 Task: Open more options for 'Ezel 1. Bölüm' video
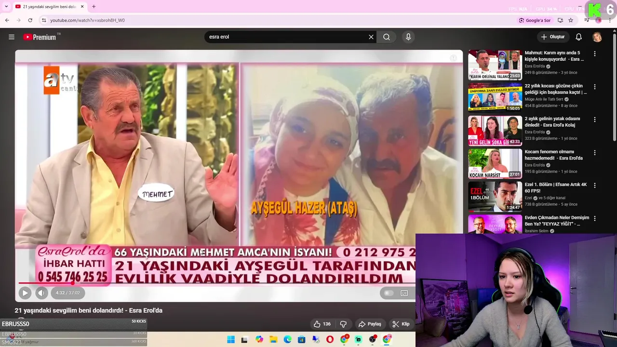(x=595, y=186)
